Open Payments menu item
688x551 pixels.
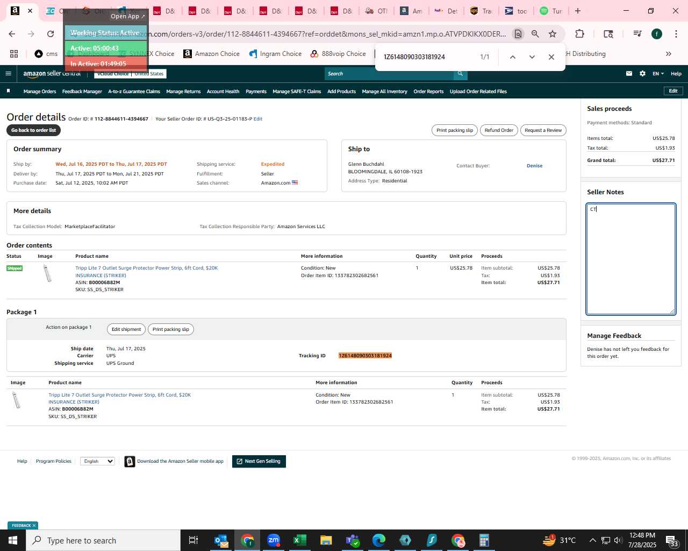pos(256,91)
